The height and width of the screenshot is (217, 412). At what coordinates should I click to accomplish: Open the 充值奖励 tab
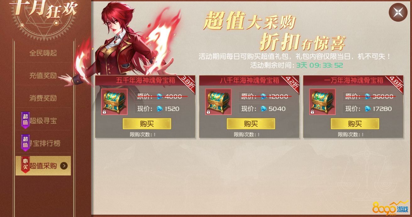[x=43, y=76]
